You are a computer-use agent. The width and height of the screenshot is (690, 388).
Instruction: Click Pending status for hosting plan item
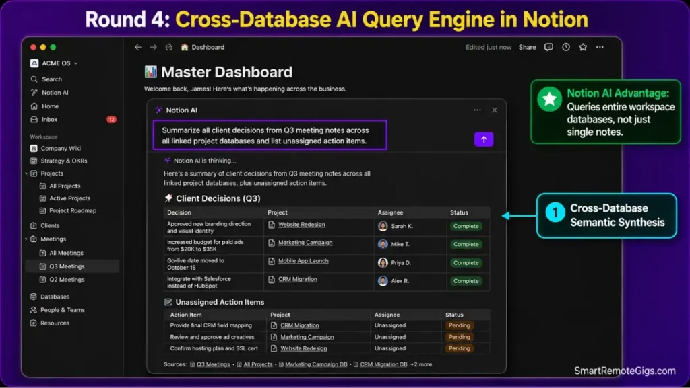click(460, 348)
